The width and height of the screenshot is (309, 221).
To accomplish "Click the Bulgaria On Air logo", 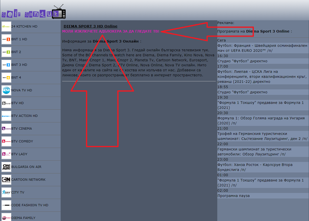I will [6, 167].
